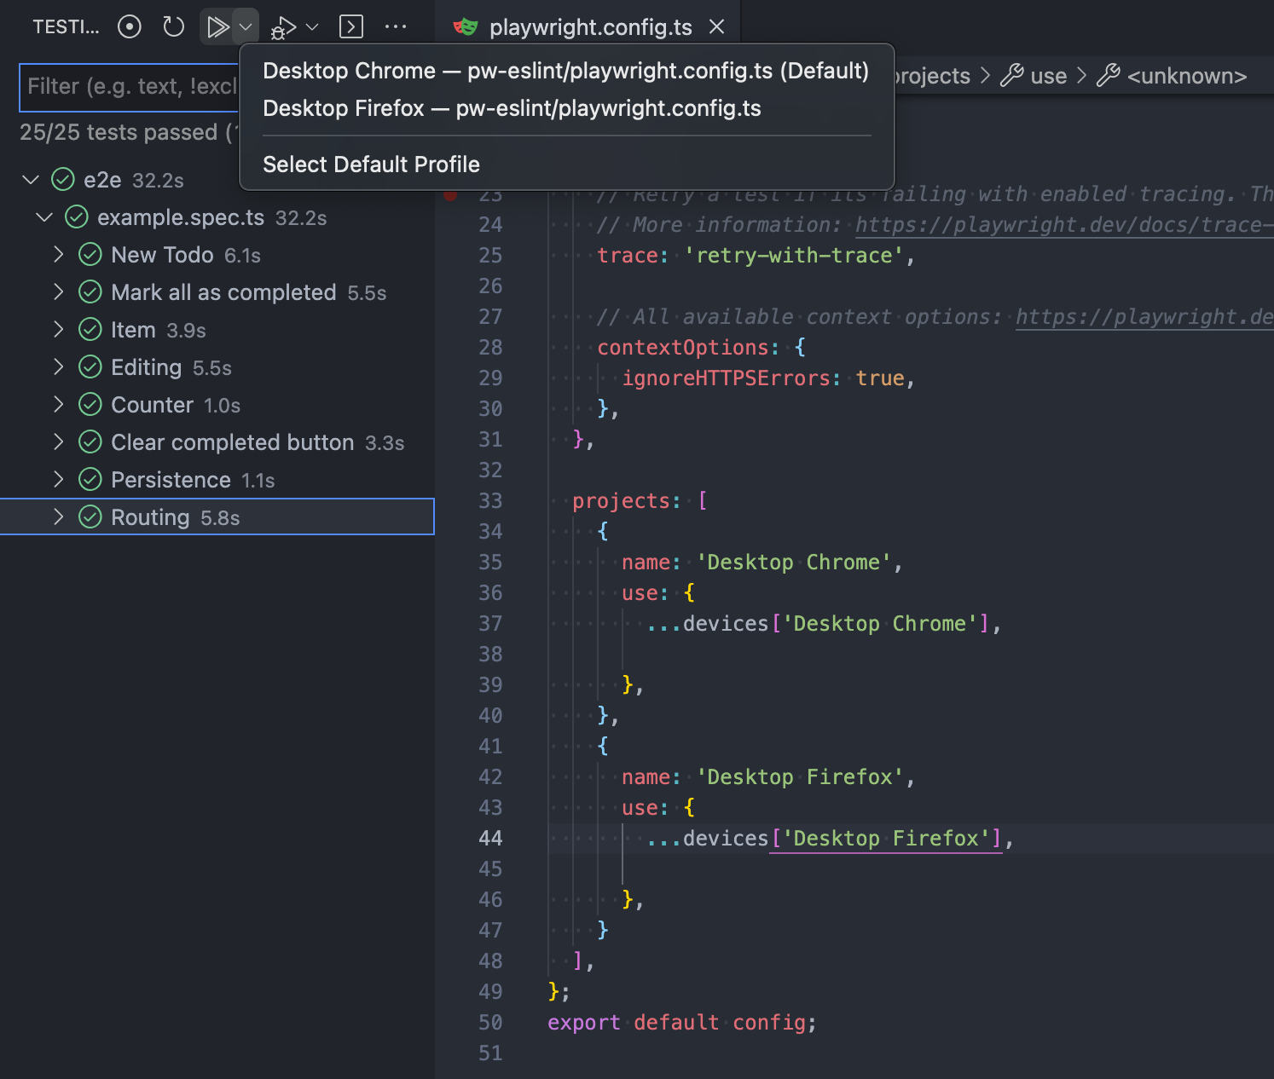The width and height of the screenshot is (1274, 1079).
Task: Select example.spec.ts file label in tree
Action: click(x=181, y=217)
